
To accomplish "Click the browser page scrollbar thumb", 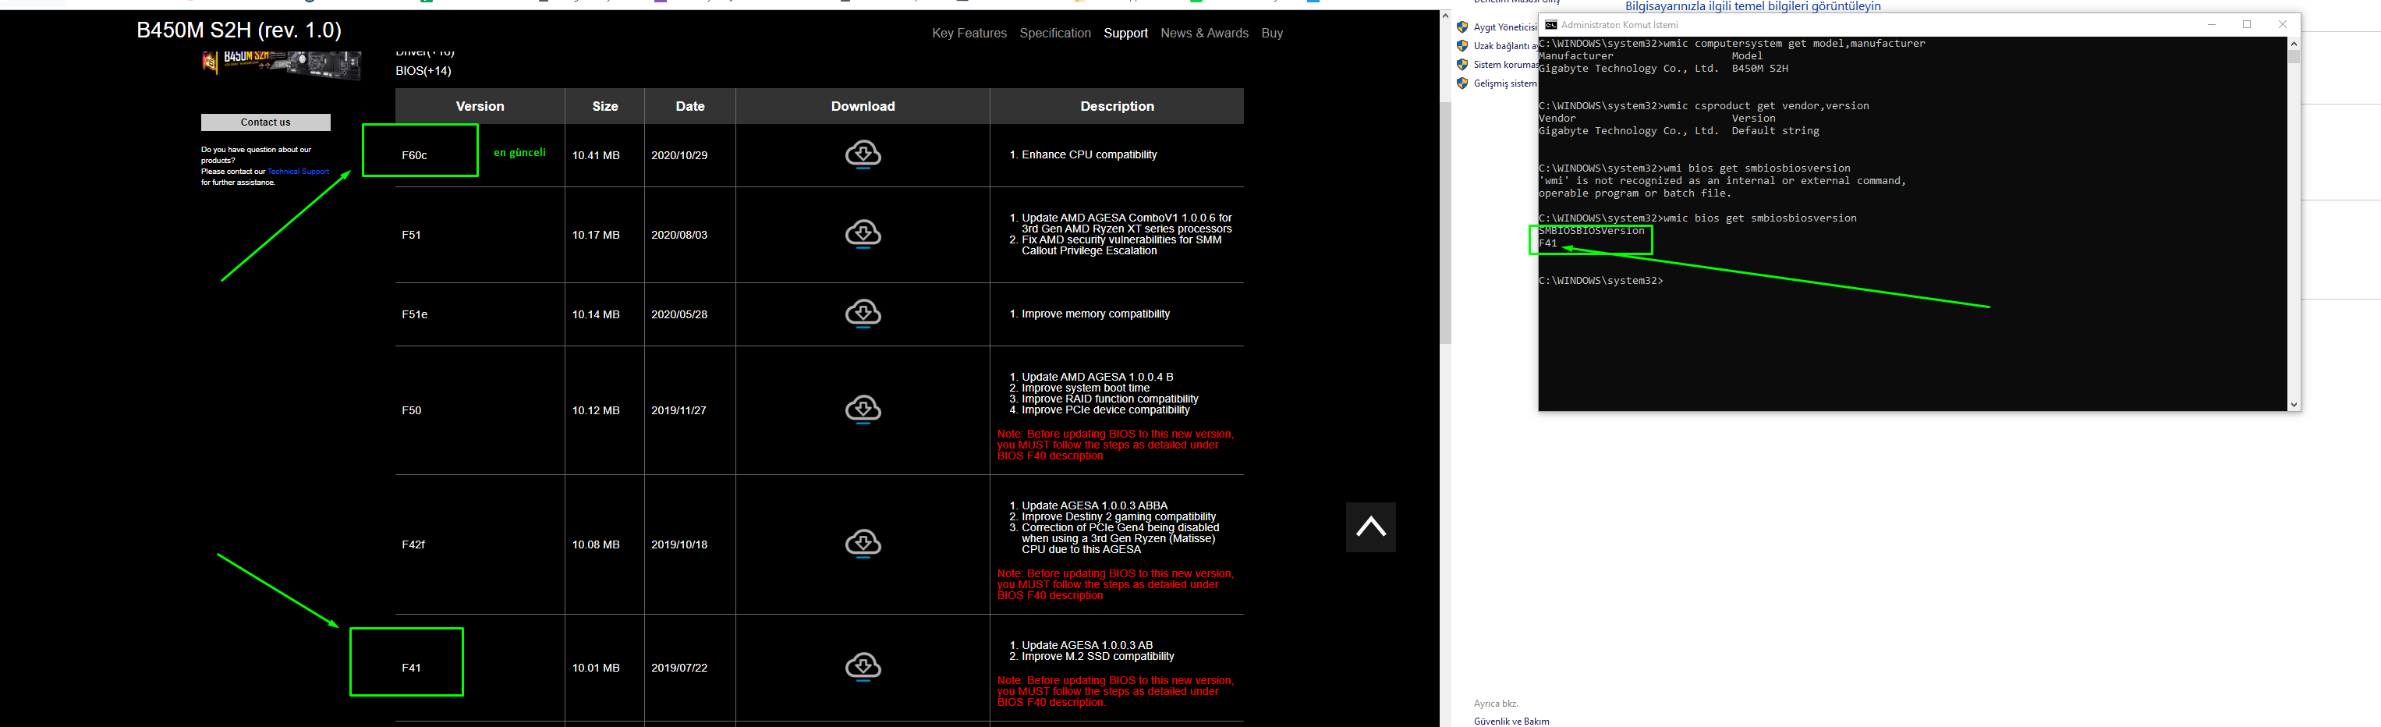I will 1444,222.
